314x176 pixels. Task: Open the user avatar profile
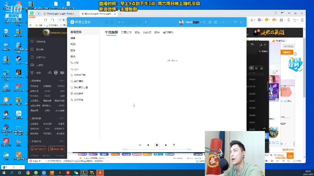[x=181, y=22]
